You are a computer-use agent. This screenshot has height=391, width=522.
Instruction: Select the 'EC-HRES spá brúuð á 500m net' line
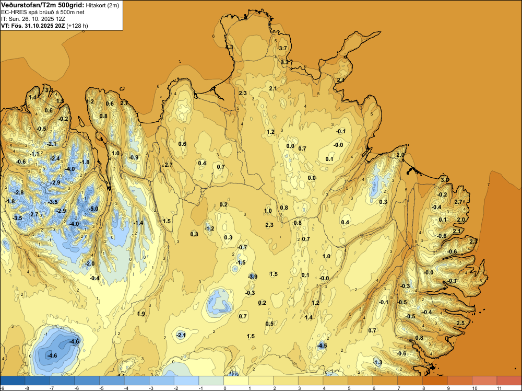43,13
